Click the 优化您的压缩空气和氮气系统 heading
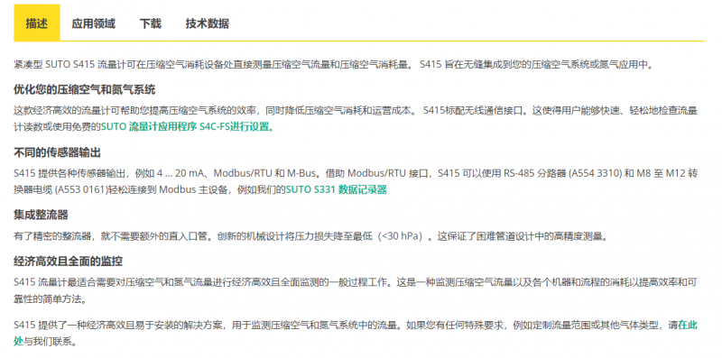Image resolution: width=722 pixels, height=358 pixels. pyautogui.click(x=84, y=89)
